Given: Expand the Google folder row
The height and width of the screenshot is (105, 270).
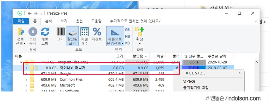Looking at the screenshot, I should [x=26, y=74].
